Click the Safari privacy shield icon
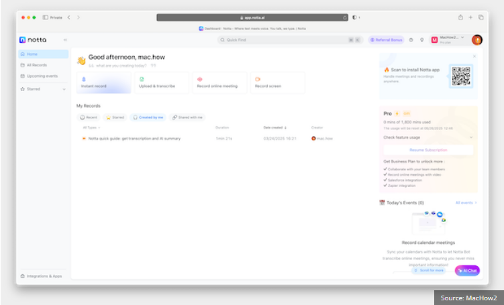 pyautogui.click(x=354, y=17)
